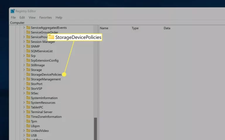Screen dimensions: 225x140
Task: Expand the StorVSP key
Action: click(24, 88)
